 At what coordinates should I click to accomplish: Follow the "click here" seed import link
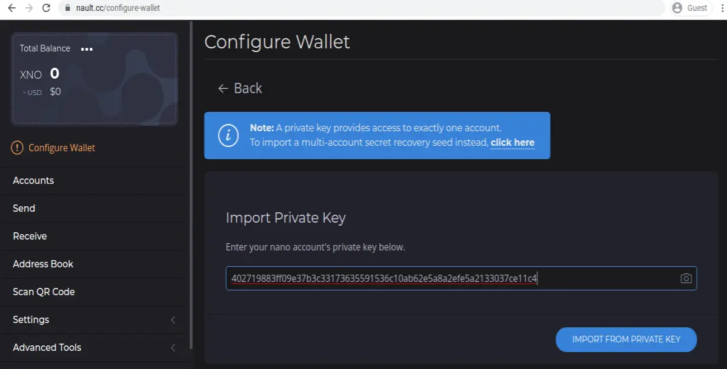pos(513,143)
